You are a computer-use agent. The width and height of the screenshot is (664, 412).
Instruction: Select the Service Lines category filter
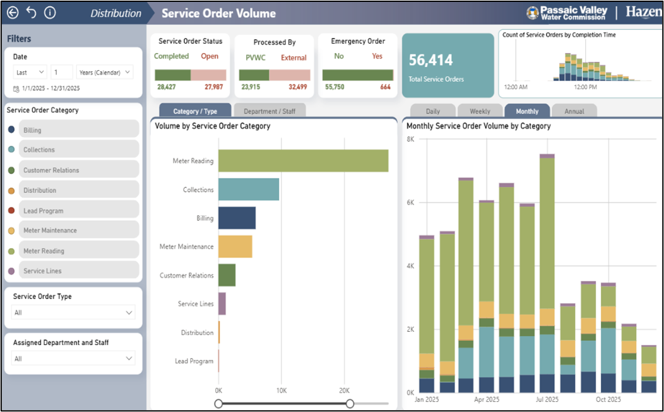pos(78,270)
